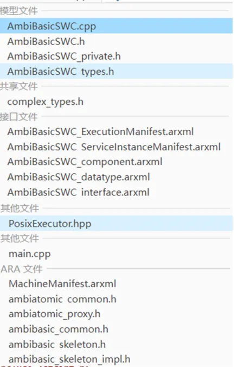
Task: Select complex_types.h shared file
Action: (x=116, y=102)
